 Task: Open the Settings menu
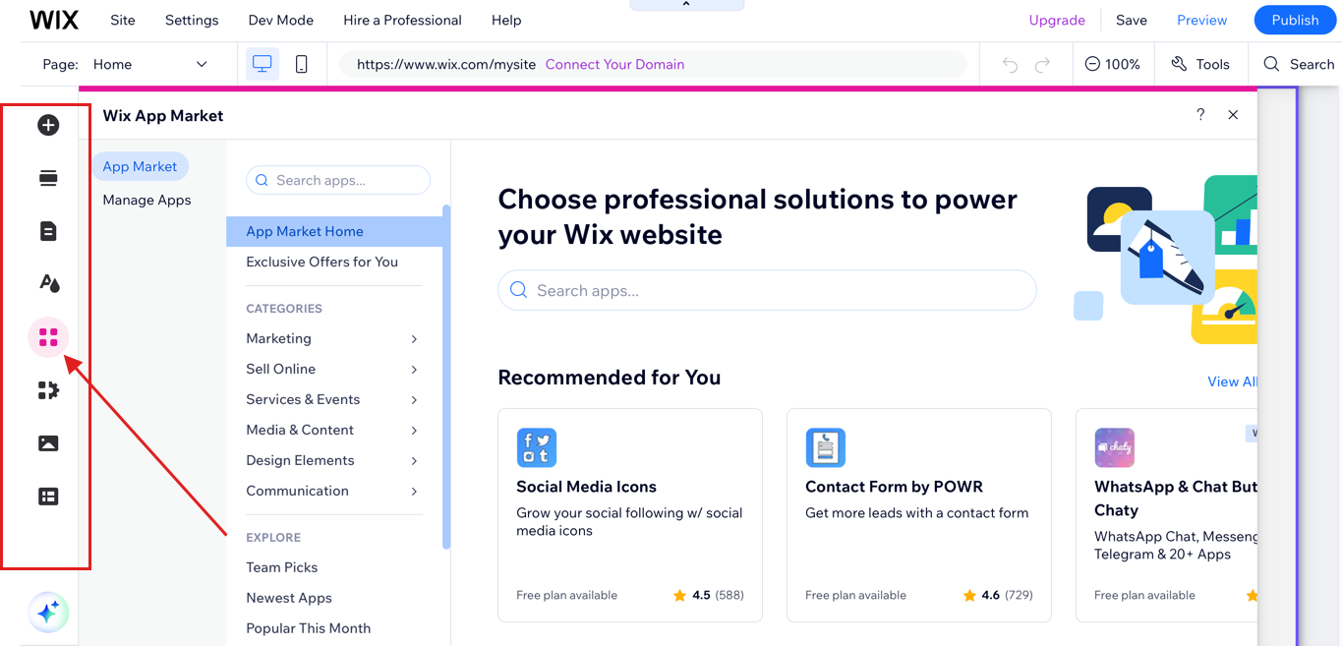[192, 20]
